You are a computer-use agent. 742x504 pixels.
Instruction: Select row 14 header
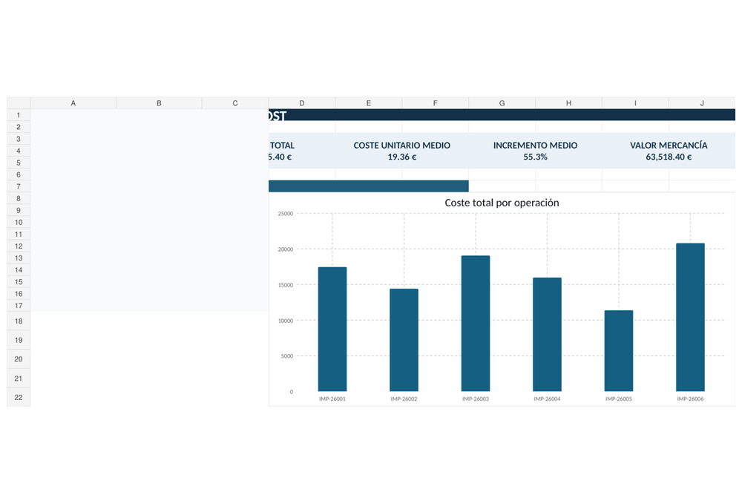pos(19,269)
